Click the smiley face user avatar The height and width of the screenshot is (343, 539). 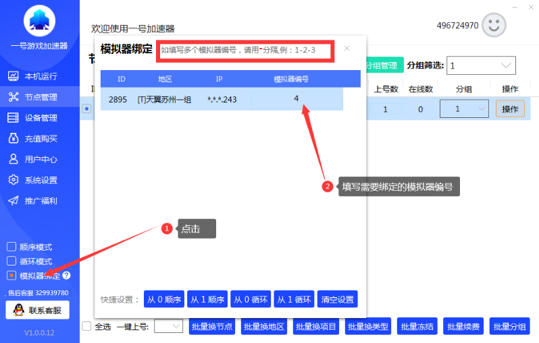tap(494, 25)
